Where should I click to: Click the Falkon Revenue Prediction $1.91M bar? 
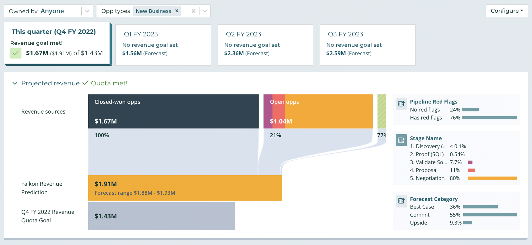(x=185, y=188)
